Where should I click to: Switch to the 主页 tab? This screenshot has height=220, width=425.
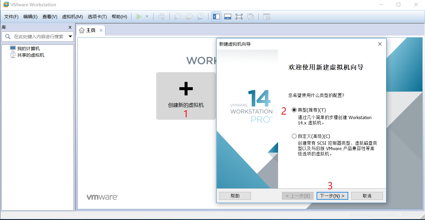[91, 30]
